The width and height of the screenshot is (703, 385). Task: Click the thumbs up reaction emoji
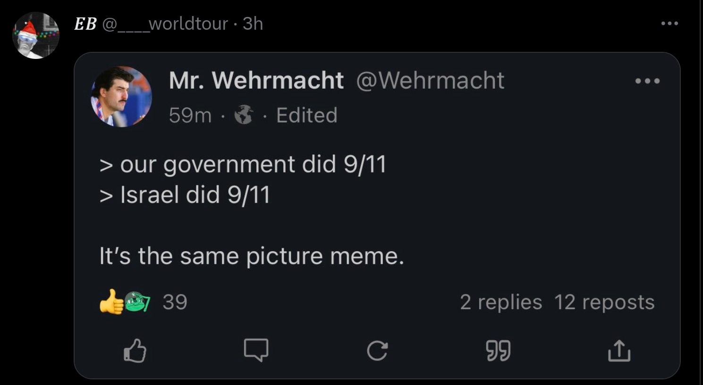(110, 302)
